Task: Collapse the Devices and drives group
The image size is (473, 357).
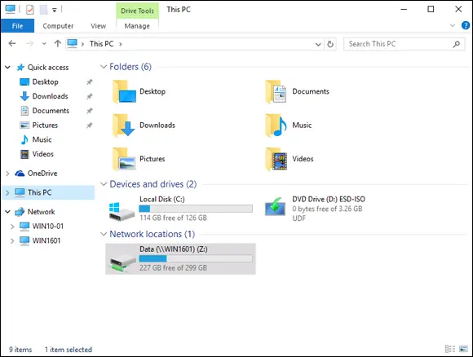Action: point(104,184)
